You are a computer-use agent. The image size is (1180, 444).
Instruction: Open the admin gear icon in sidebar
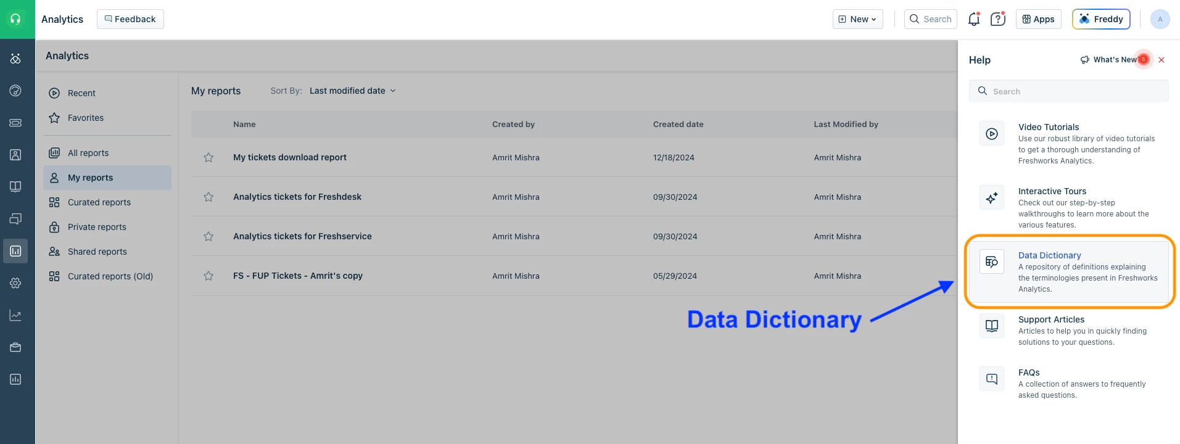pyautogui.click(x=15, y=283)
